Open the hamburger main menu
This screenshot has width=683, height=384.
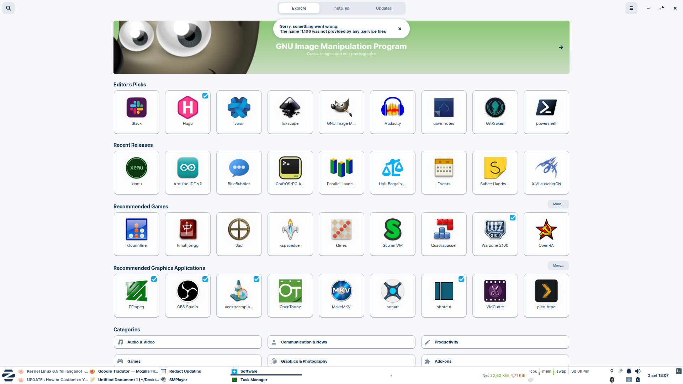[631, 8]
